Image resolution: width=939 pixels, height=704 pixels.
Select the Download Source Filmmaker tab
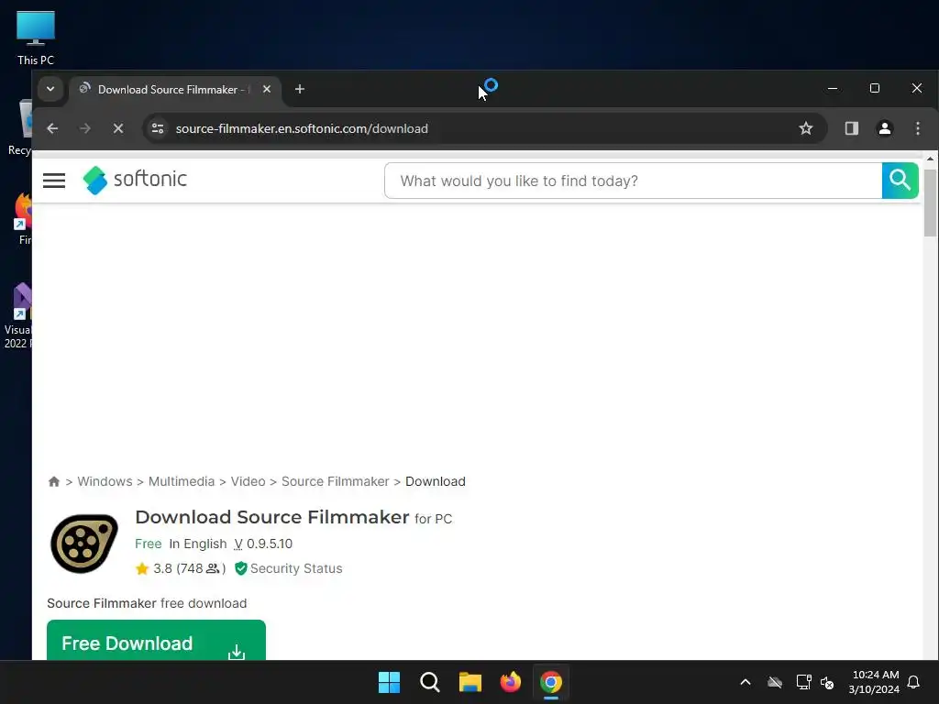(x=173, y=89)
